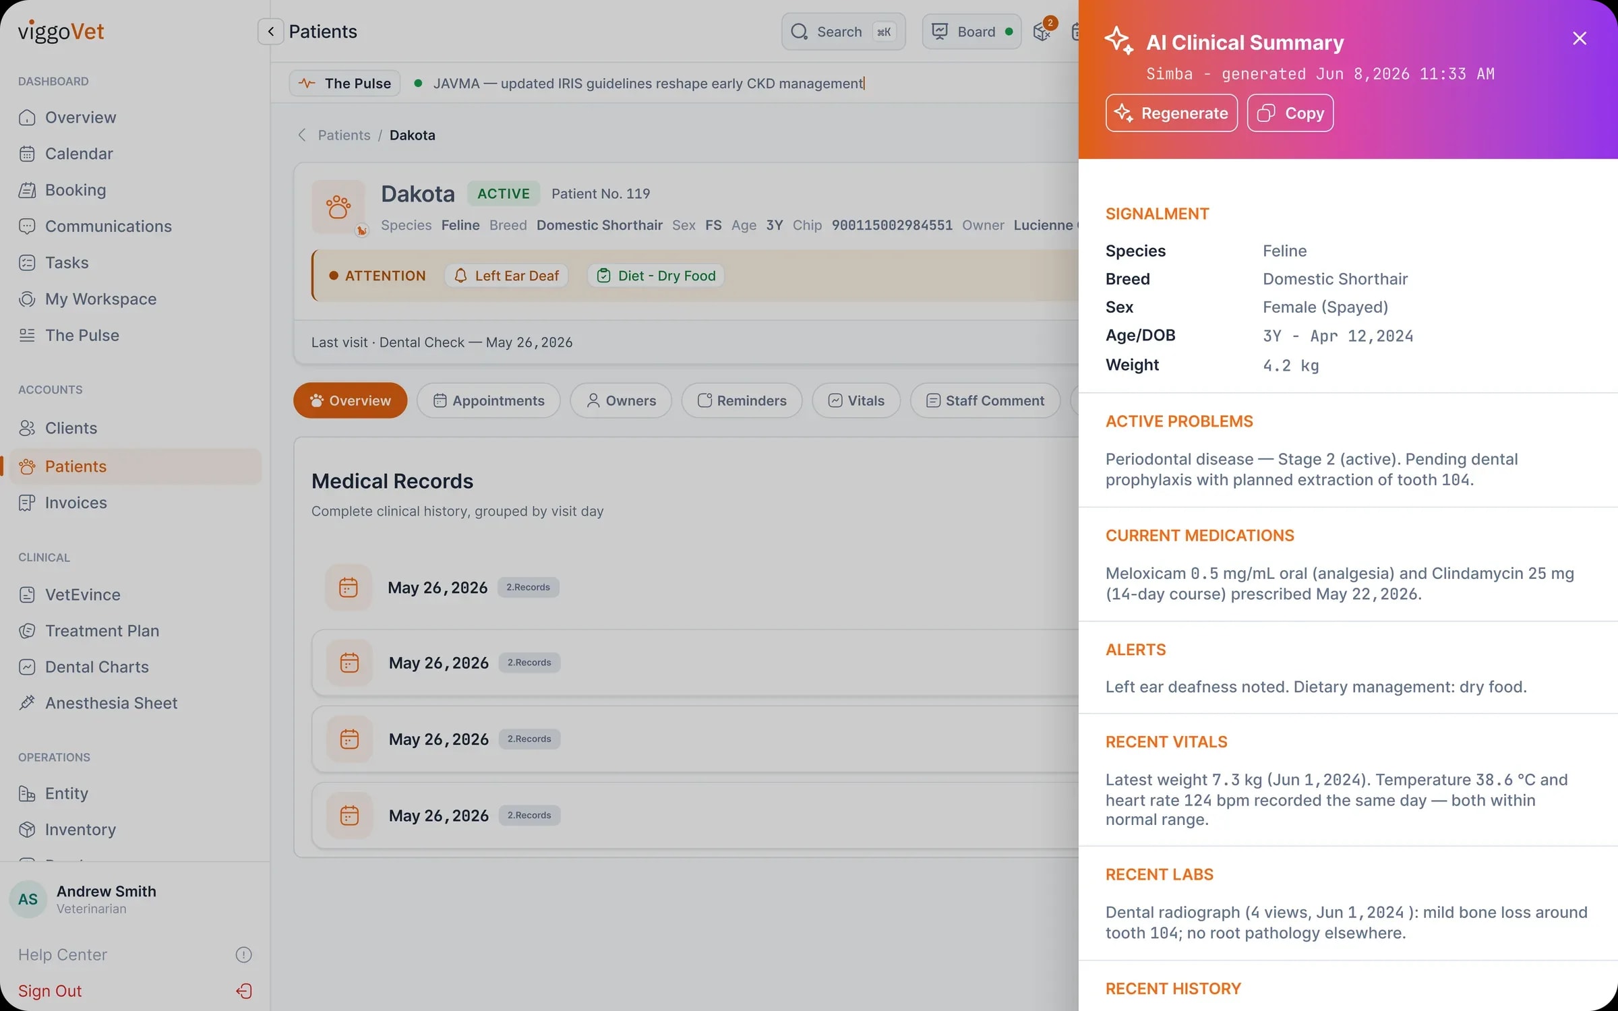This screenshot has width=1618, height=1011.
Task: Click the ACTIVE PROBLEMS heading
Action: 1179,422
